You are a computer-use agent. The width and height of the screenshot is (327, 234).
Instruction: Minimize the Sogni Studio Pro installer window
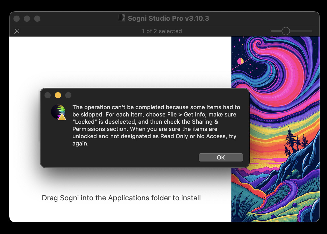pyautogui.click(x=27, y=19)
